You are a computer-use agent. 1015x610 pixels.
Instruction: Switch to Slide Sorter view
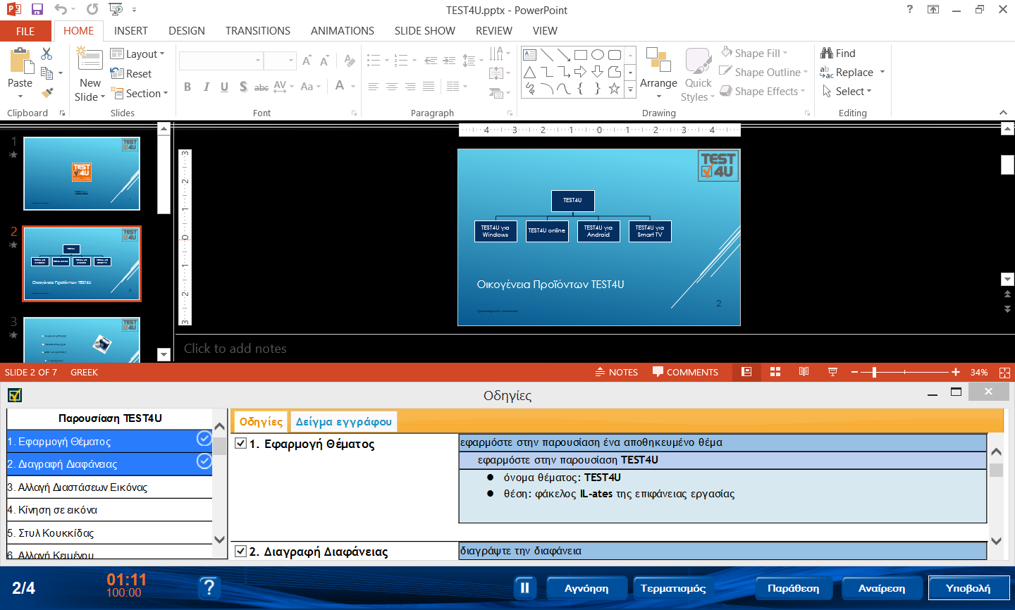(775, 372)
